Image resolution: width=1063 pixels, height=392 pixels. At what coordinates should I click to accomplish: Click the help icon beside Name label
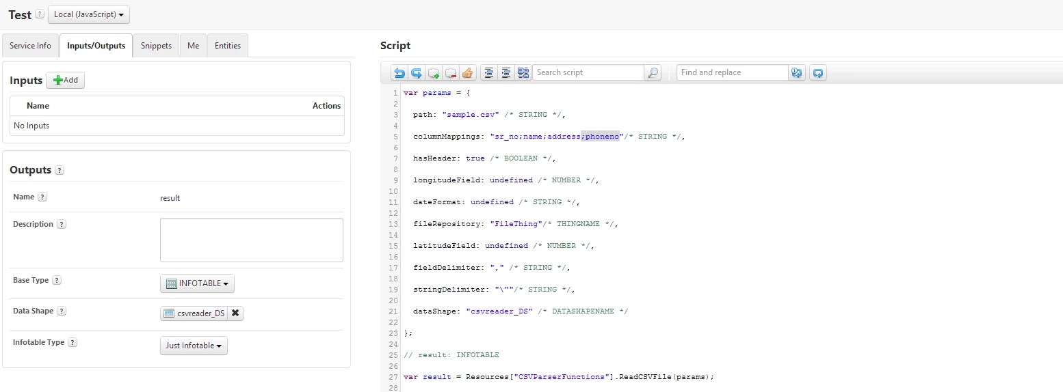[42, 197]
